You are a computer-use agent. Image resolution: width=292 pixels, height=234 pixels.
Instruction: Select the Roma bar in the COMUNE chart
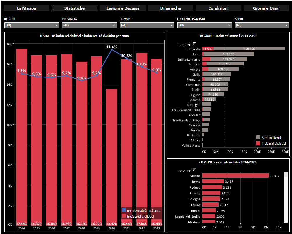213,181
